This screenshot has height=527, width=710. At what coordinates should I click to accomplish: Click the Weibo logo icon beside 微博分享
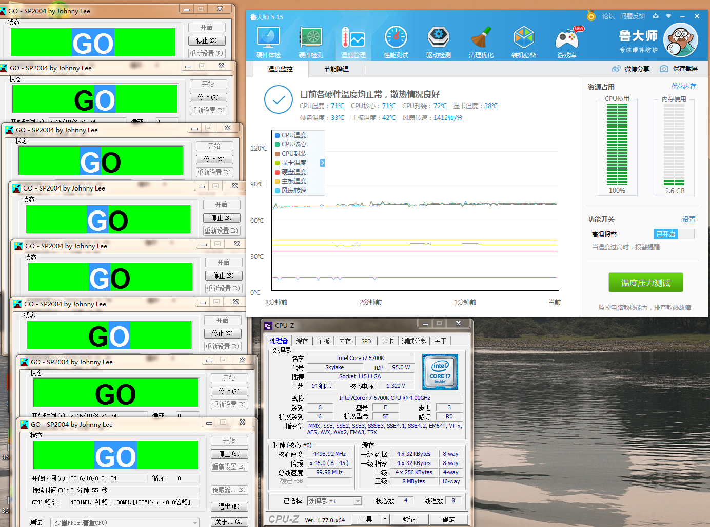pos(616,69)
